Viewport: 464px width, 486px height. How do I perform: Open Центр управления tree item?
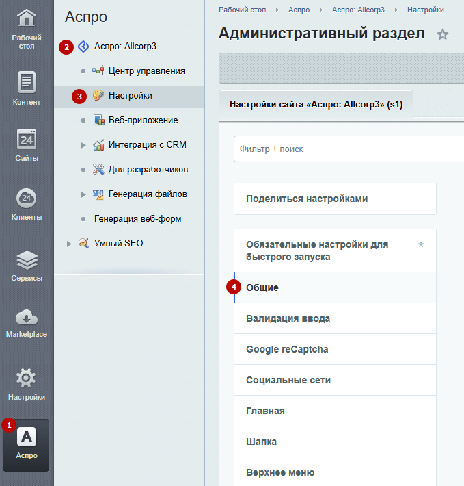coord(147,71)
